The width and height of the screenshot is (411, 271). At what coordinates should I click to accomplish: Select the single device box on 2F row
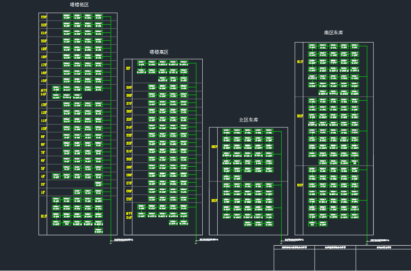coord(99,184)
